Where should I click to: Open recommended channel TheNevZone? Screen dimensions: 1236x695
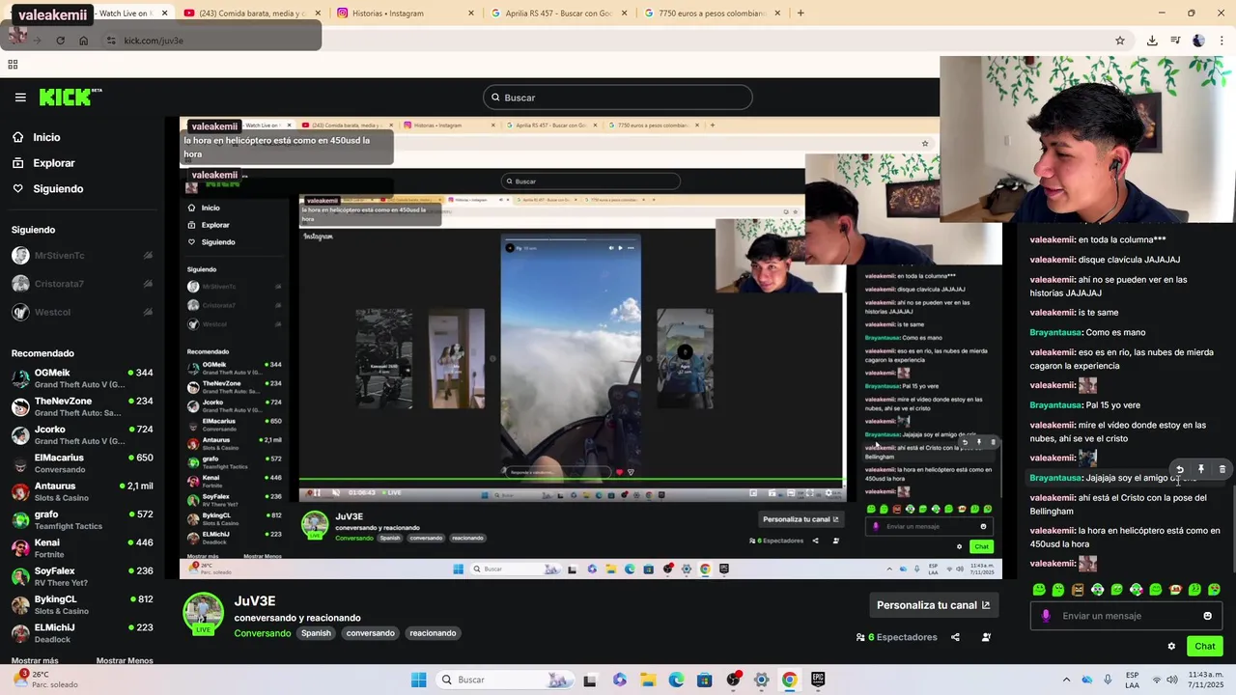point(82,406)
